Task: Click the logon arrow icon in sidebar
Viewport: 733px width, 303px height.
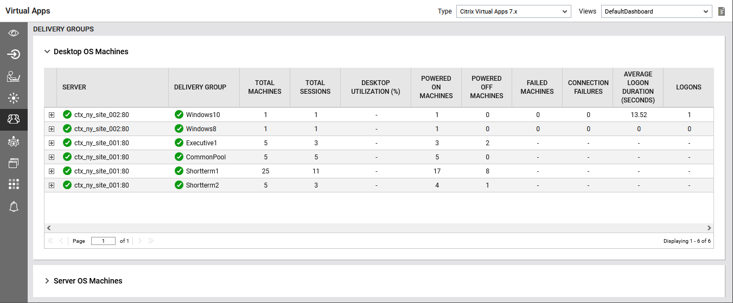Action: pyautogui.click(x=14, y=54)
